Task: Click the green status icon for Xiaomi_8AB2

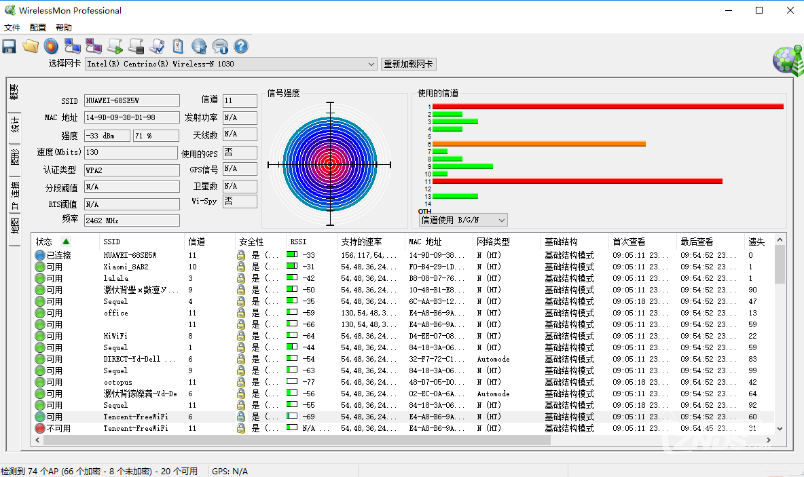Action: pyautogui.click(x=40, y=267)
